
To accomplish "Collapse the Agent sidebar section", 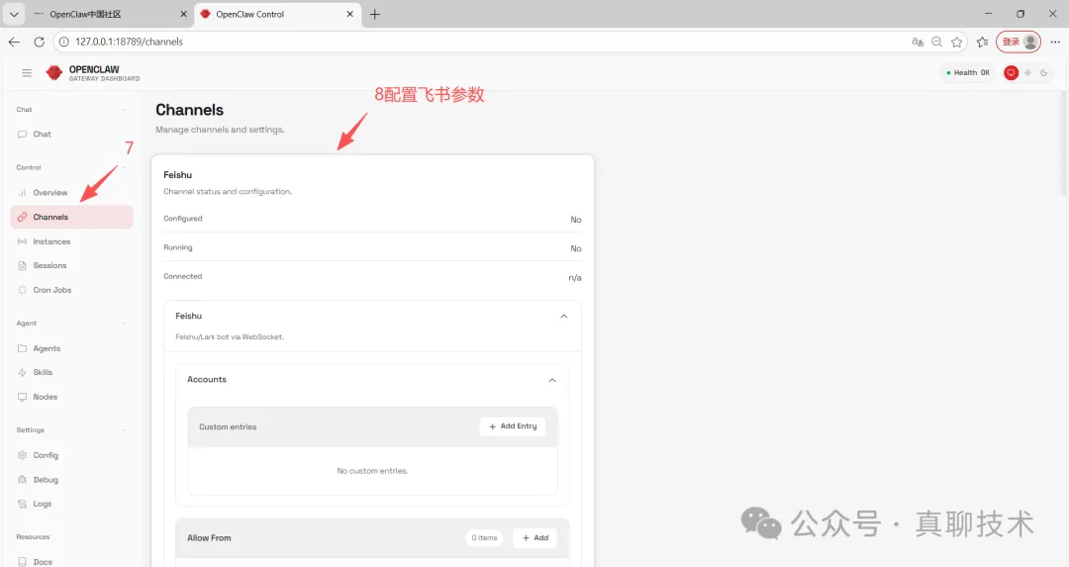I will (125, 324).
